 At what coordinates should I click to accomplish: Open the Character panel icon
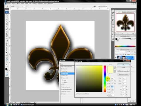113,32
